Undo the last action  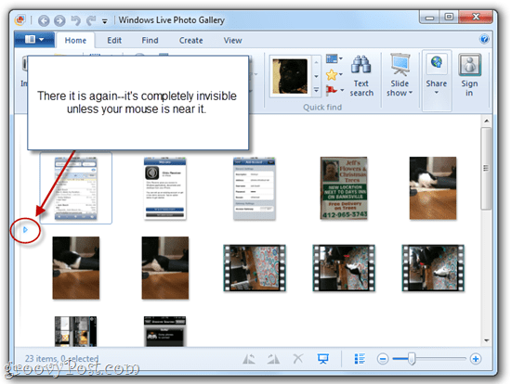[75, 20]
